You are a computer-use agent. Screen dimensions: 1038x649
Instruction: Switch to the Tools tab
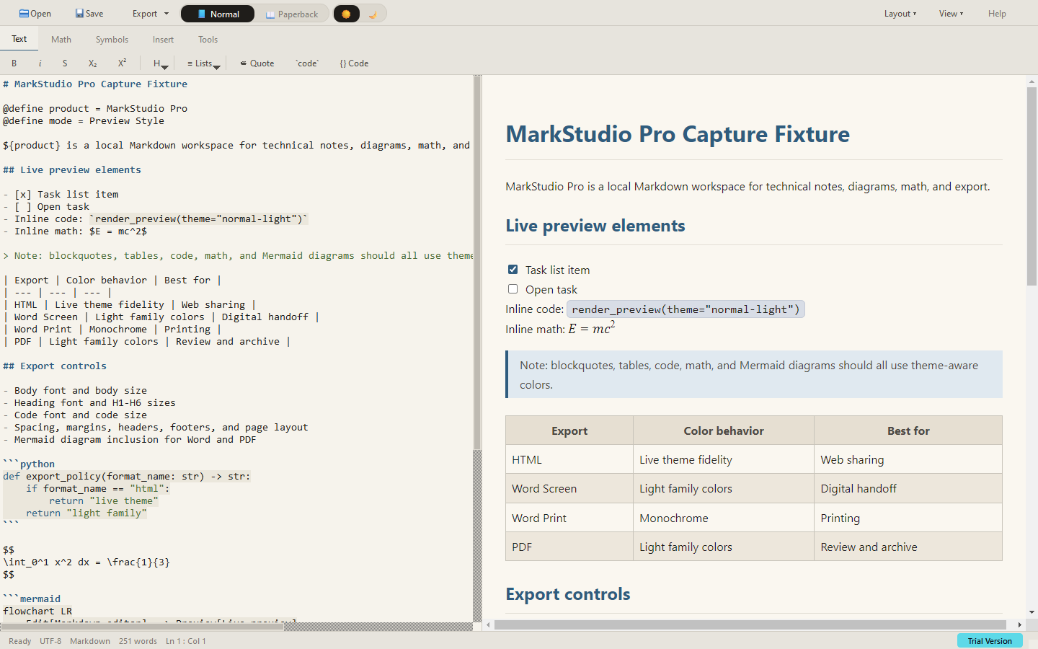[208, 40]
